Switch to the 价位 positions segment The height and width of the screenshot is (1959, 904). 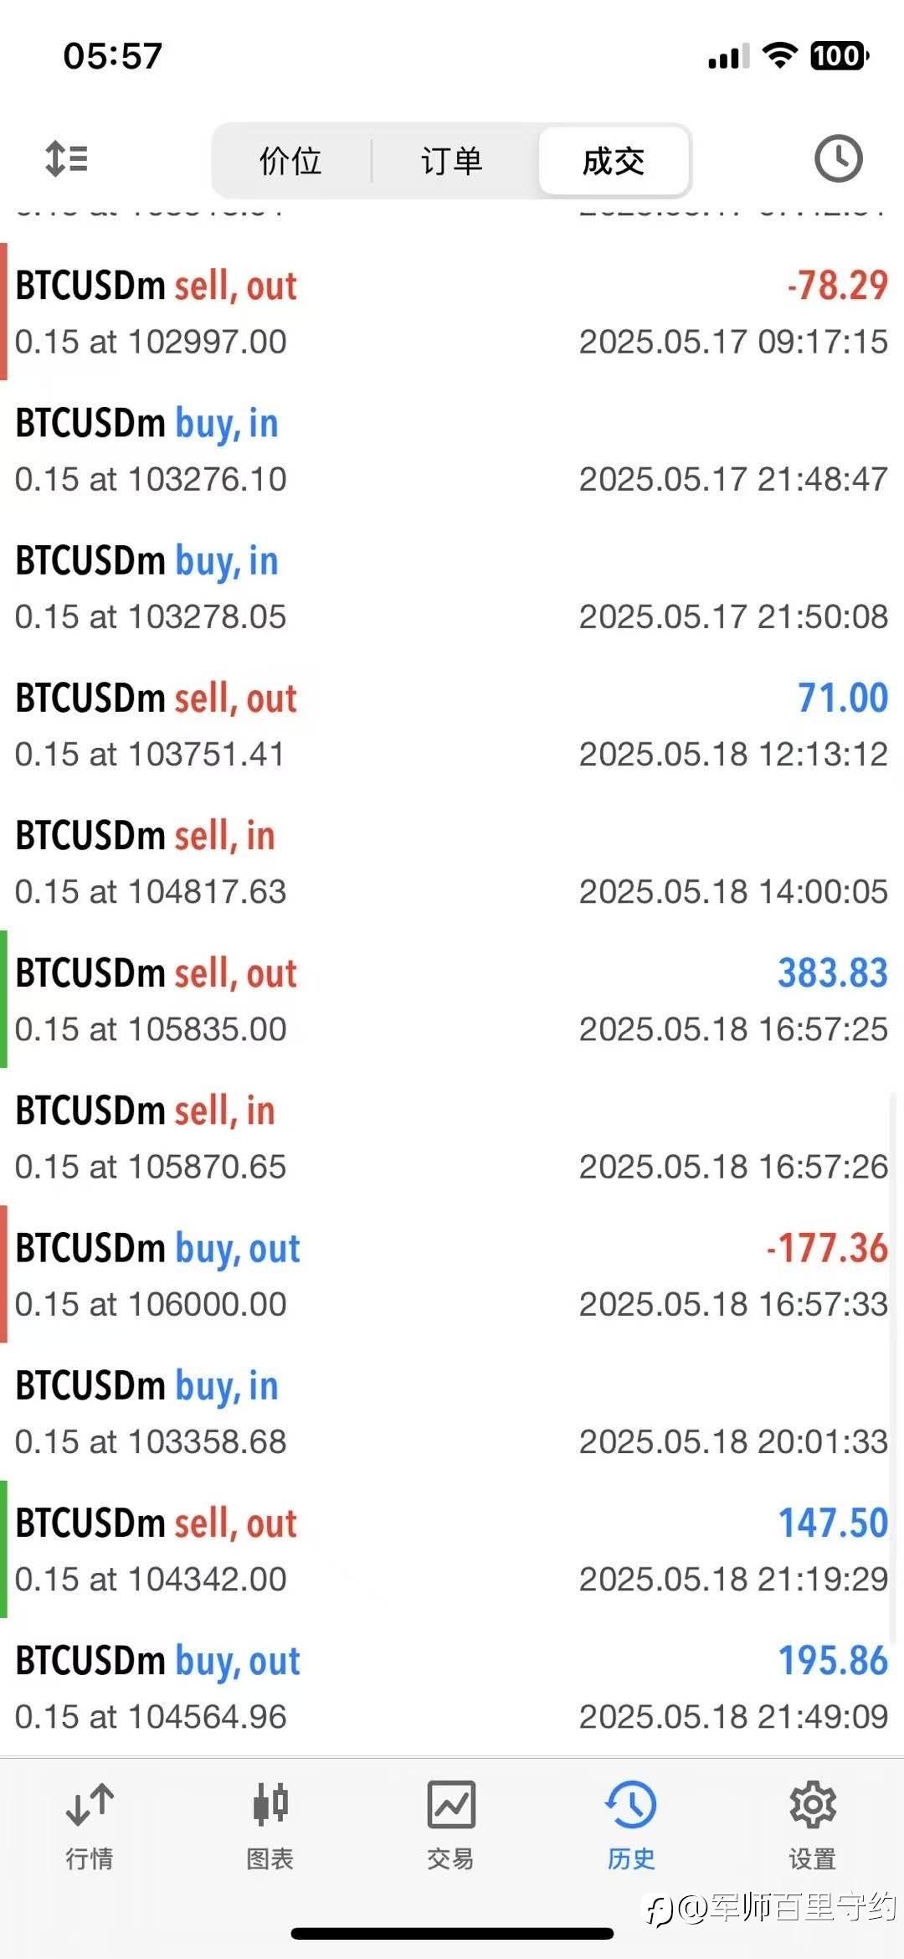pos(290,161)
